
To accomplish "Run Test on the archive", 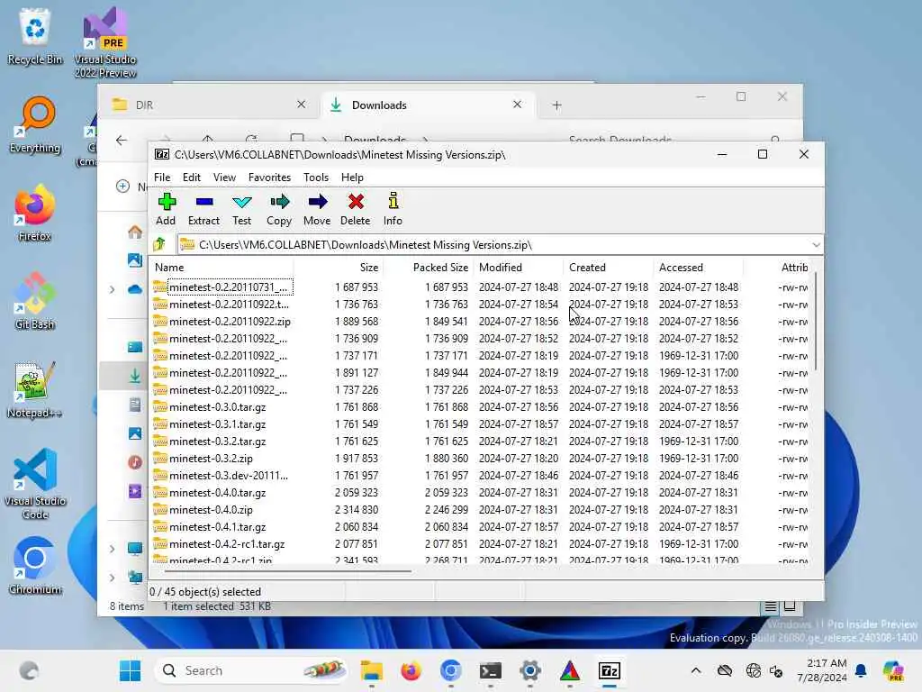I will tap(241, 209).
